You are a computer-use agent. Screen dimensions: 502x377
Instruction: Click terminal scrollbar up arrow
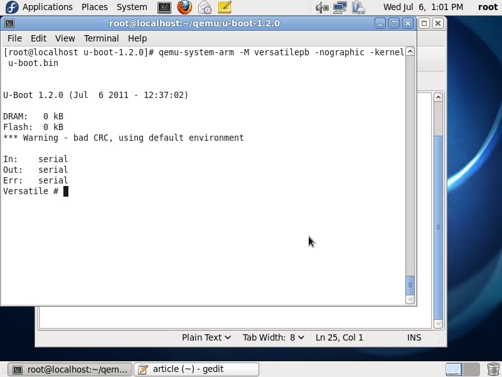click(410, 52)
